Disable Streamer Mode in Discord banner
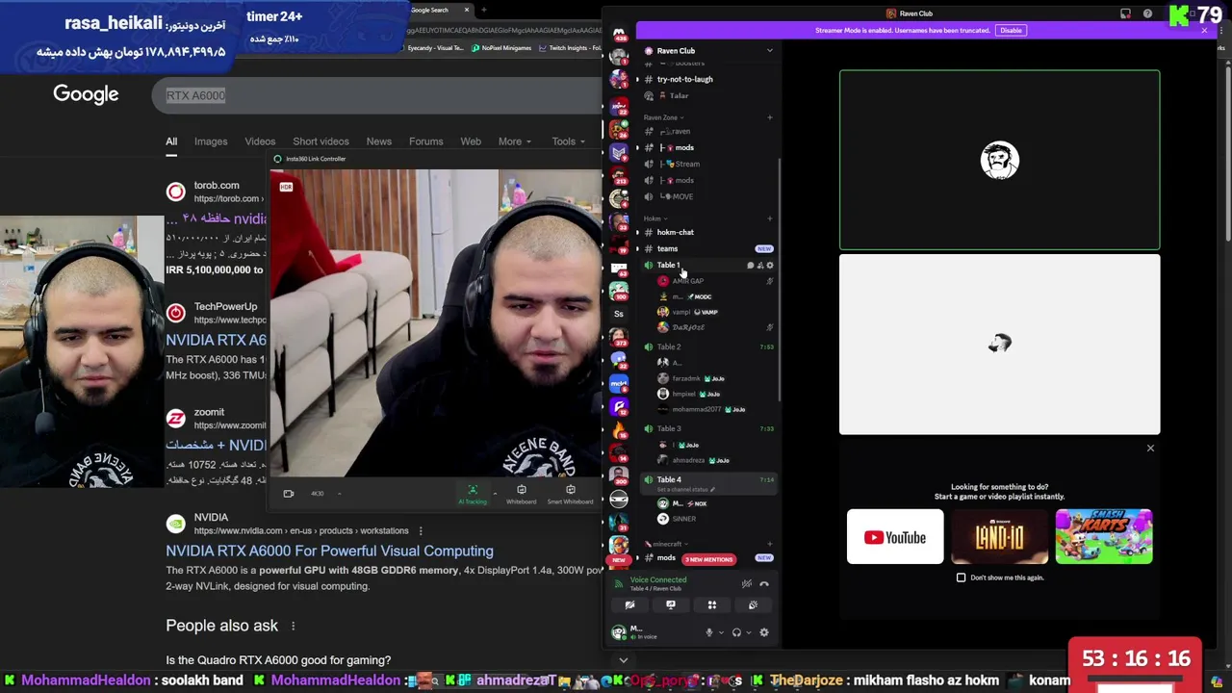 pos(1011,30)
